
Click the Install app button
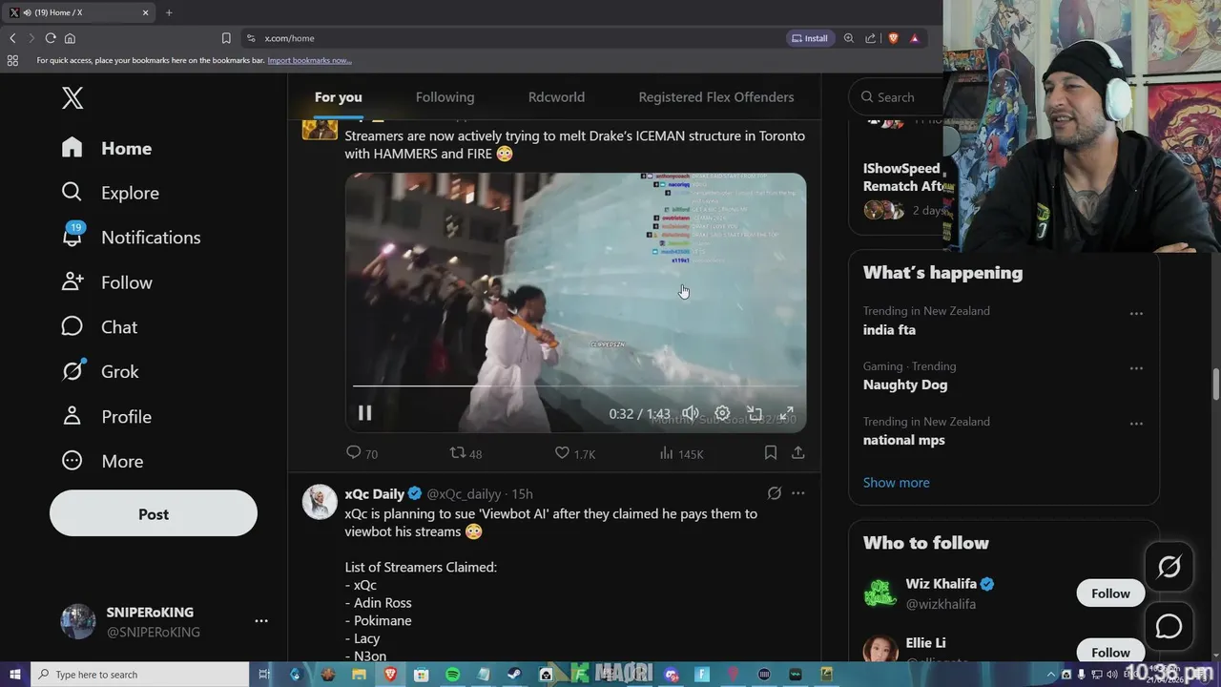(x=810, y=38)
